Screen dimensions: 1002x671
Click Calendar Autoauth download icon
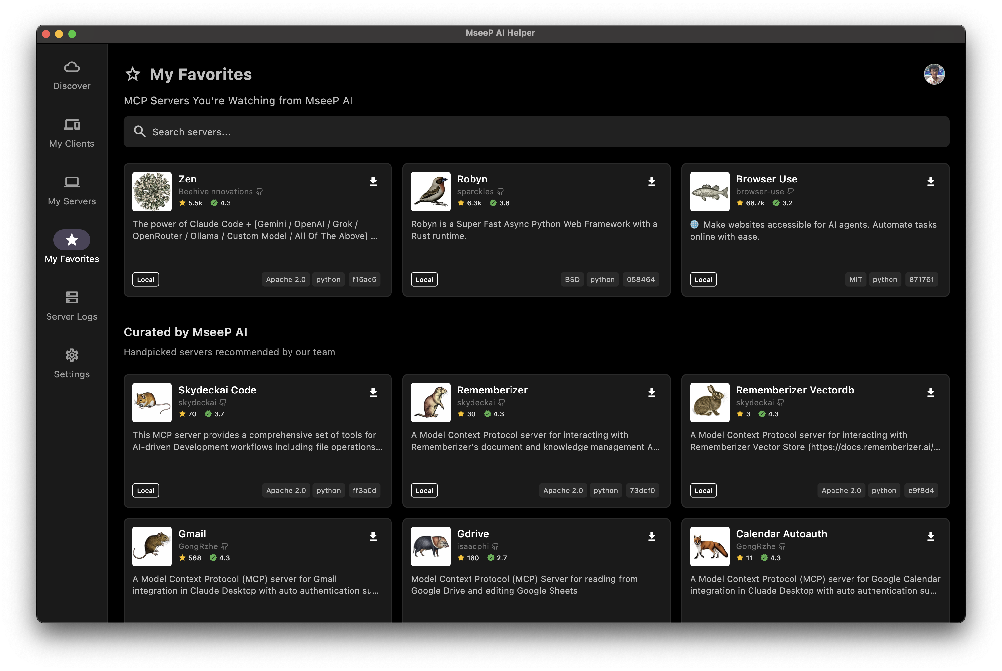point(931,536)
